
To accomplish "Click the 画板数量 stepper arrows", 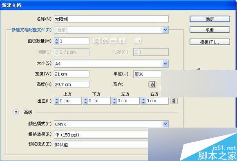I will [56, 41].
